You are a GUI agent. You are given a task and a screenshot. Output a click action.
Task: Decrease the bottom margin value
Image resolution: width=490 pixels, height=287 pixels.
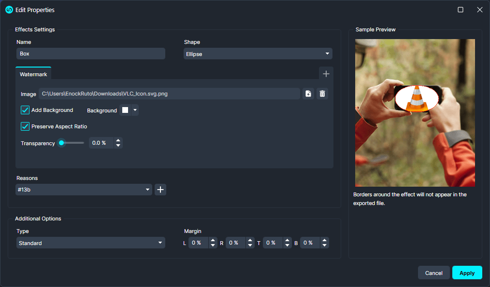pos(324,246)
